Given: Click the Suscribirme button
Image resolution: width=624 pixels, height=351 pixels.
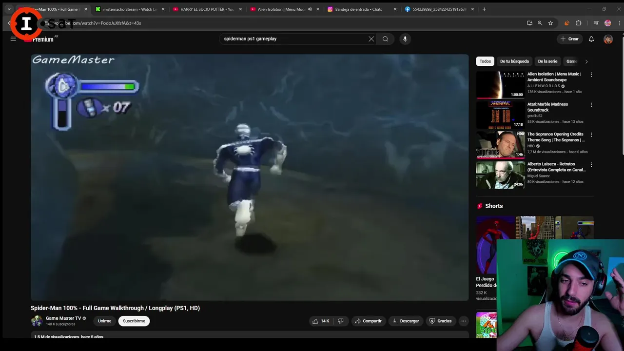Looking at the screenshot, I should pos(134,321).
